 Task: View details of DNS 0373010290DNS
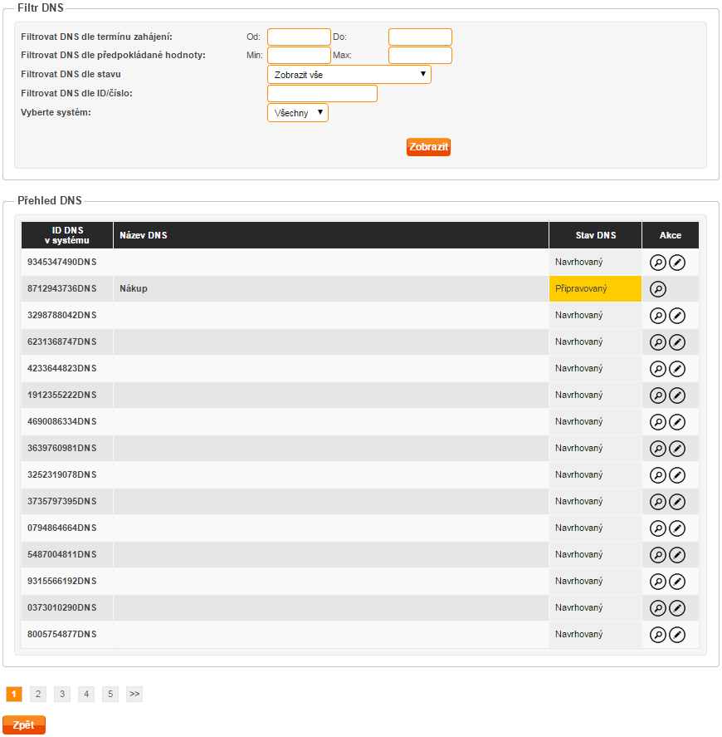point(658,607)
